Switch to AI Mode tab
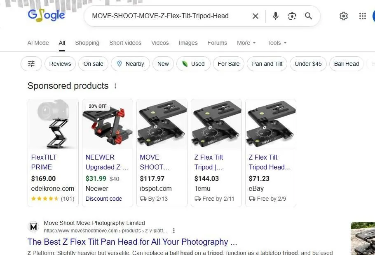Screen dimensions: 375x255 [38, 43]
